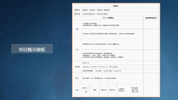
Task: Click the development row mentioning PRD and bug
Action: [112, 44]
